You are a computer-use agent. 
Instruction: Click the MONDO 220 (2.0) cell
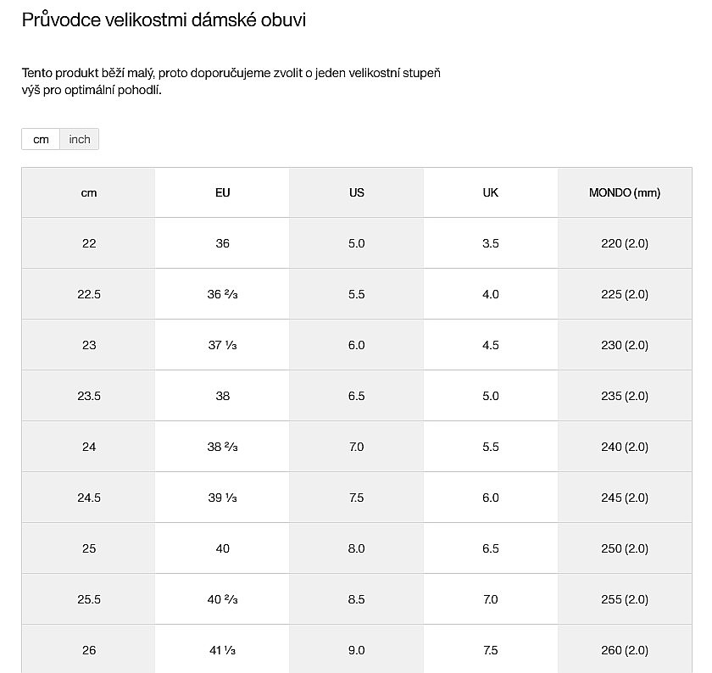[x=624, y=243]
